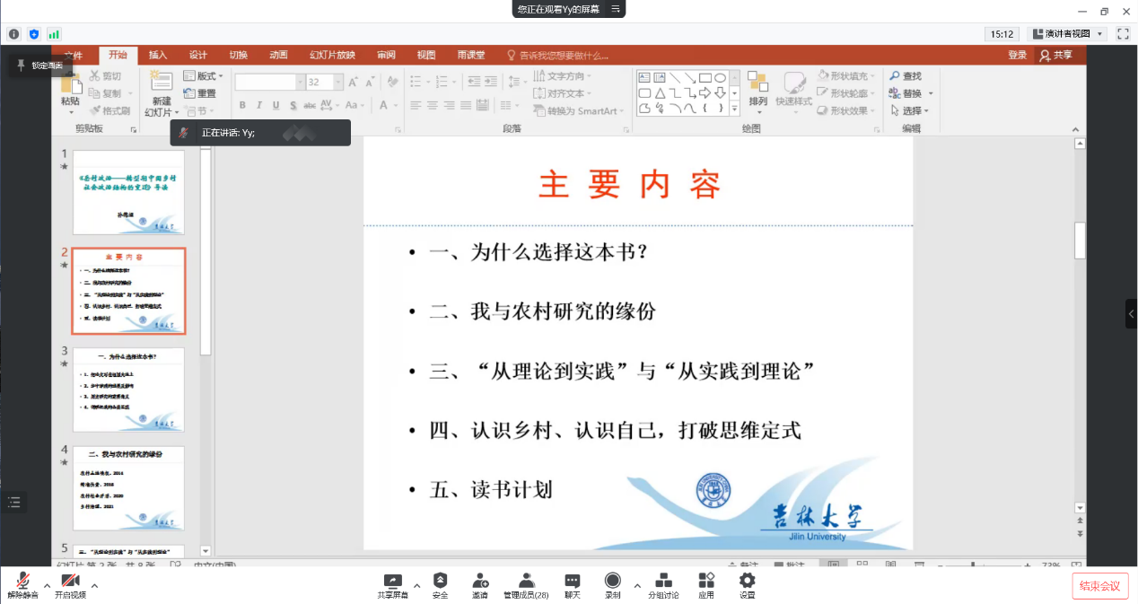
Task: Open Breakout Rooms (分组讨论)
Action: [x=664, y=584]
